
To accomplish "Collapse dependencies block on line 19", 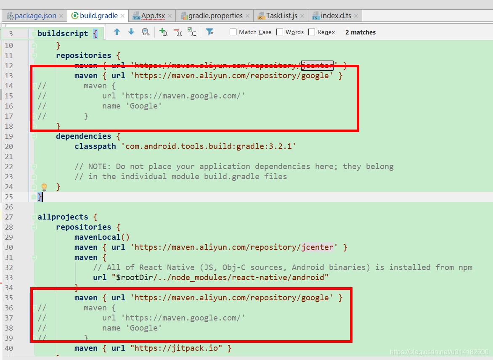I will [34, 136].
